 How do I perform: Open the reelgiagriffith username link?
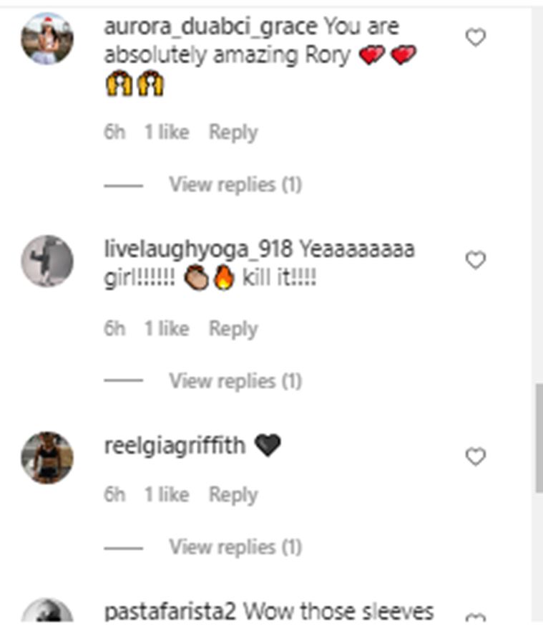click(175, 446)
